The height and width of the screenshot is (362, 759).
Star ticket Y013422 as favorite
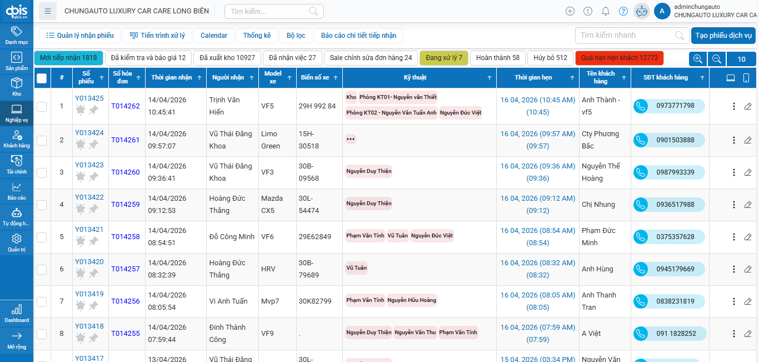(81, 209)
